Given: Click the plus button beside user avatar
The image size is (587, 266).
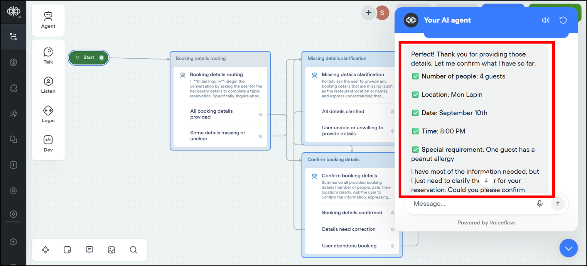Looking at the screenshot, I should (368, 13).
